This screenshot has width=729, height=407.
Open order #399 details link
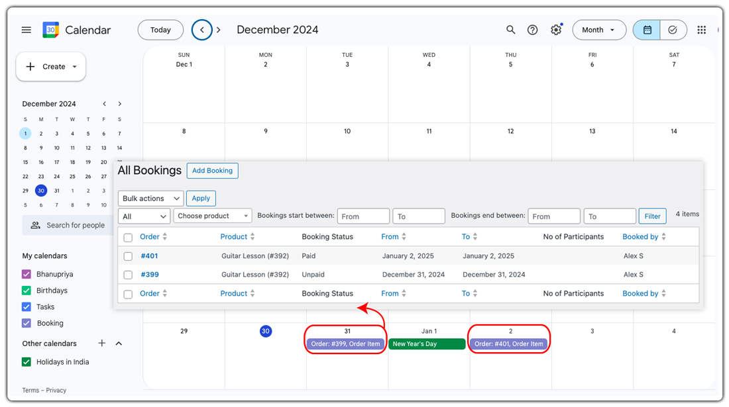[x=149, y=274]
